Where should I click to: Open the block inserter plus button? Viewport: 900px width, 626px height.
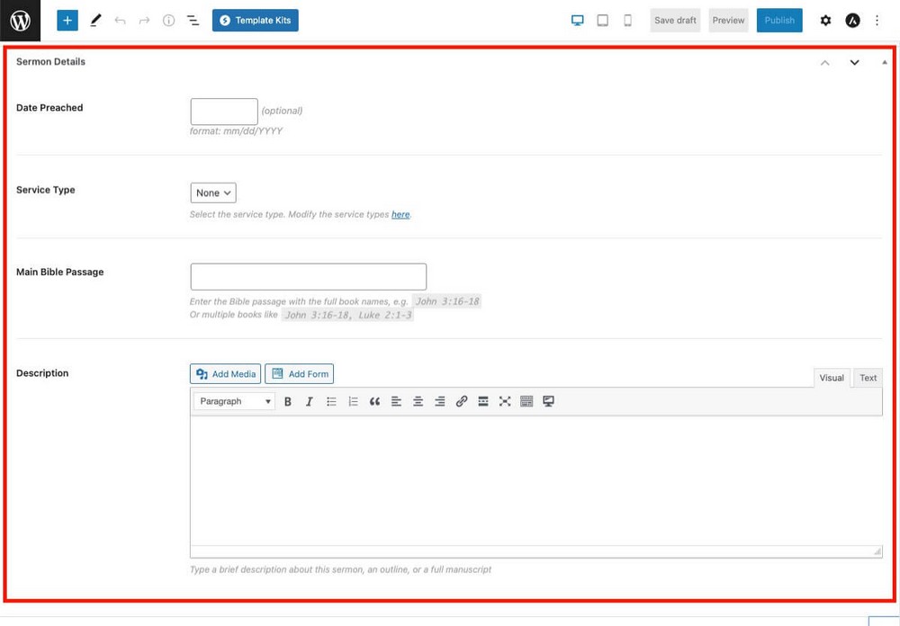click(x=67, y=20)
